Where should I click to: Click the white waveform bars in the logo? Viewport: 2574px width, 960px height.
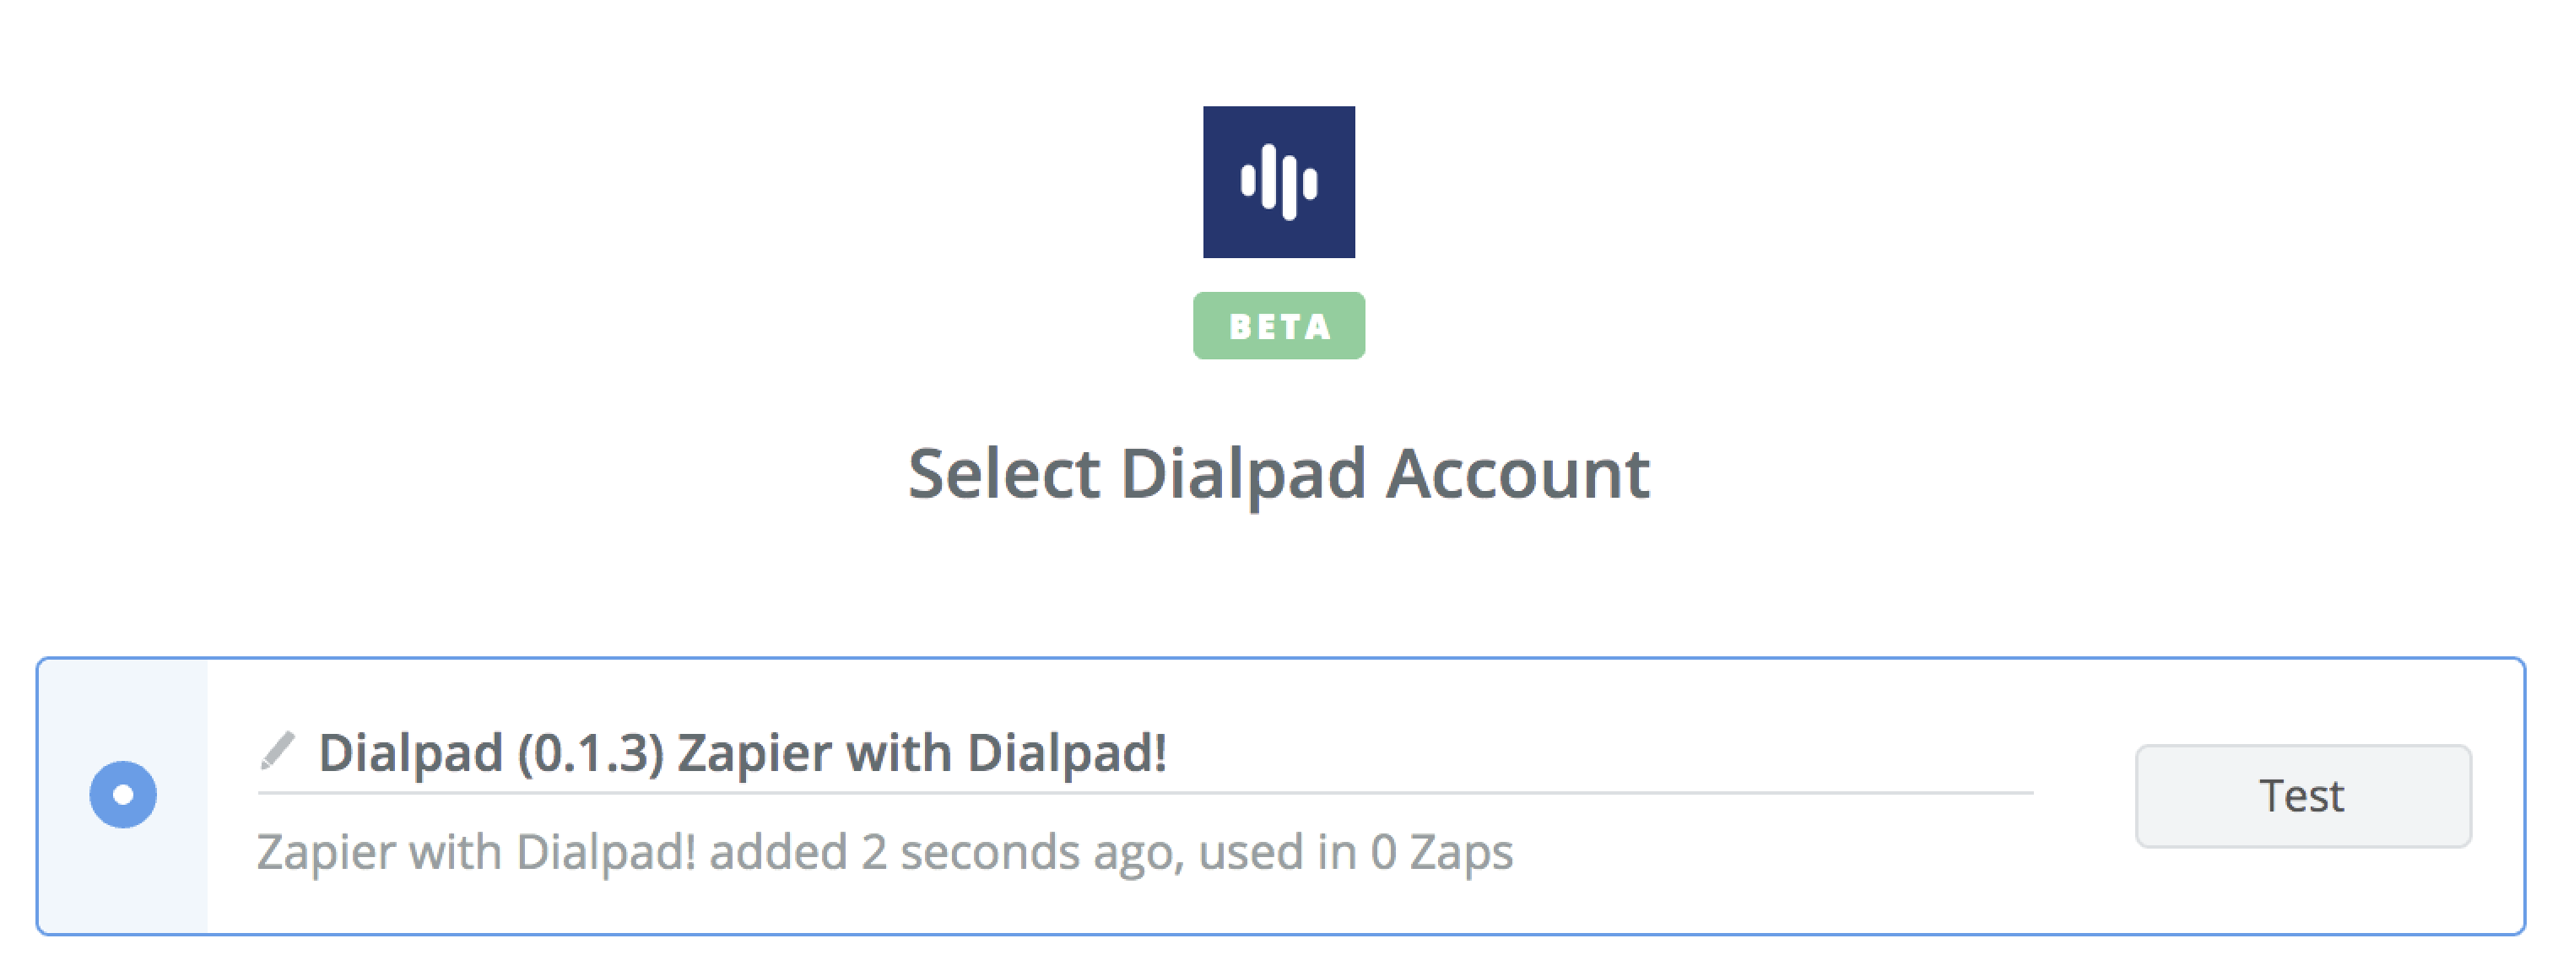pyautogui.click(x=1278, y=182)
